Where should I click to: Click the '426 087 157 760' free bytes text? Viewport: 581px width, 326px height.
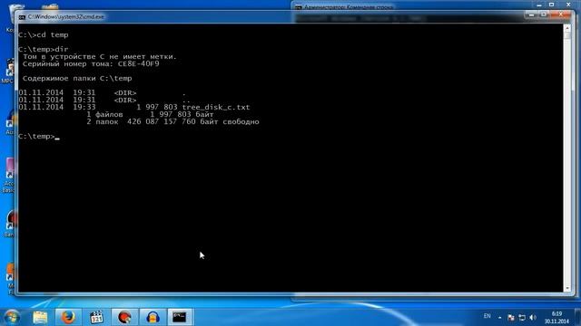(162, 121)
